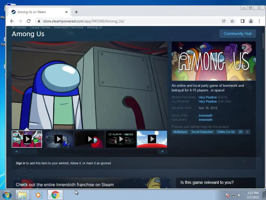Open a new tab with the plus button

(76, 12)
